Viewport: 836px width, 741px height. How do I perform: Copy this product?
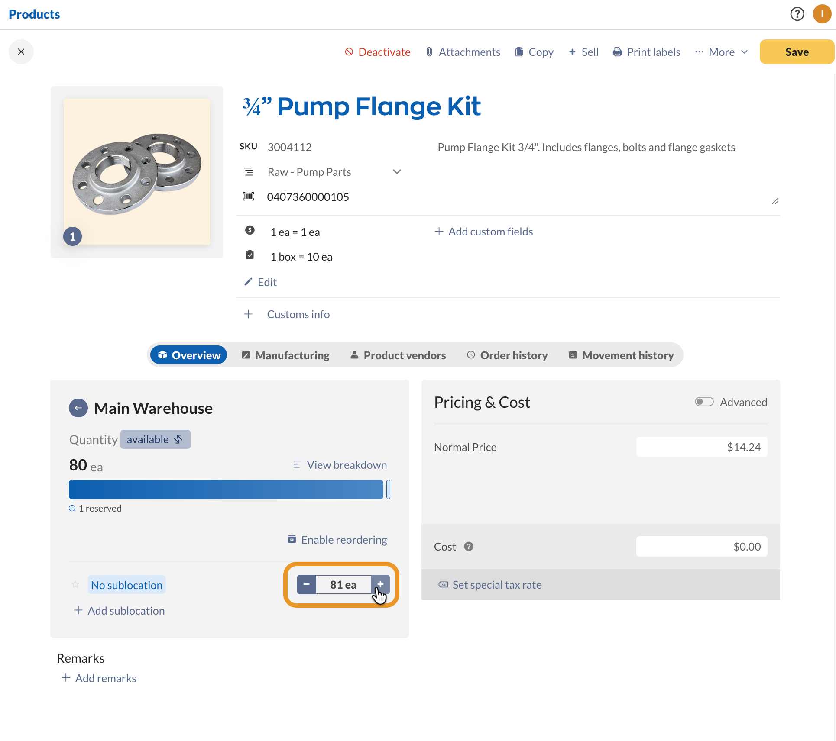534,52
